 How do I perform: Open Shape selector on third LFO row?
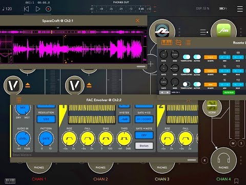(x=211, y=84)
